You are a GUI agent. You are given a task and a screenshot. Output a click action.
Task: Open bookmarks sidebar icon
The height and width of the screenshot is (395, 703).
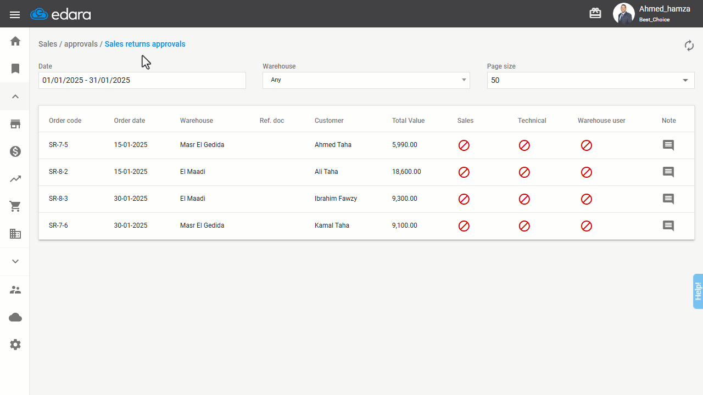click(15, 69)
